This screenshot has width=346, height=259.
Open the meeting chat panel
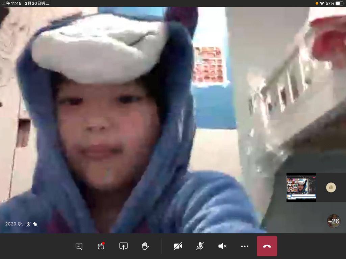(79, 246)
